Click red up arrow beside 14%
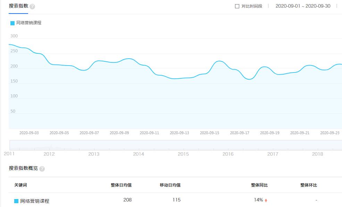This screenshot has width=342, height=207. pyautogui.click(x=266, y=200)
